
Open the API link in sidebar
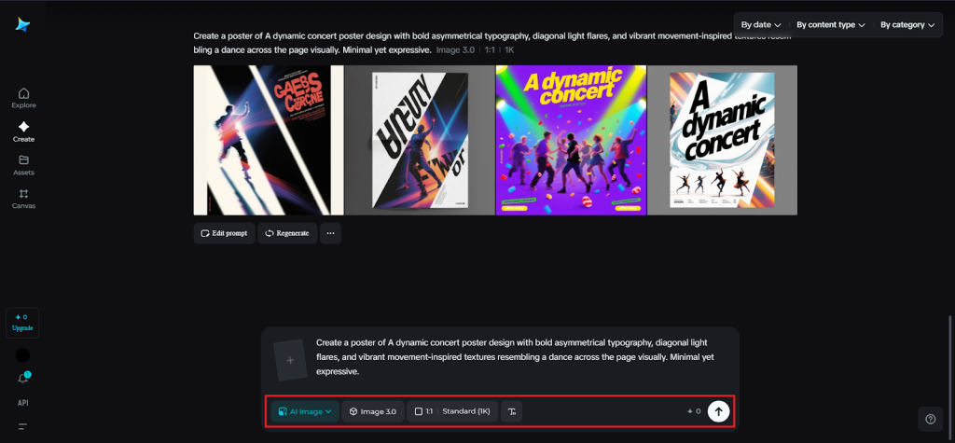(x=23, y=403)
